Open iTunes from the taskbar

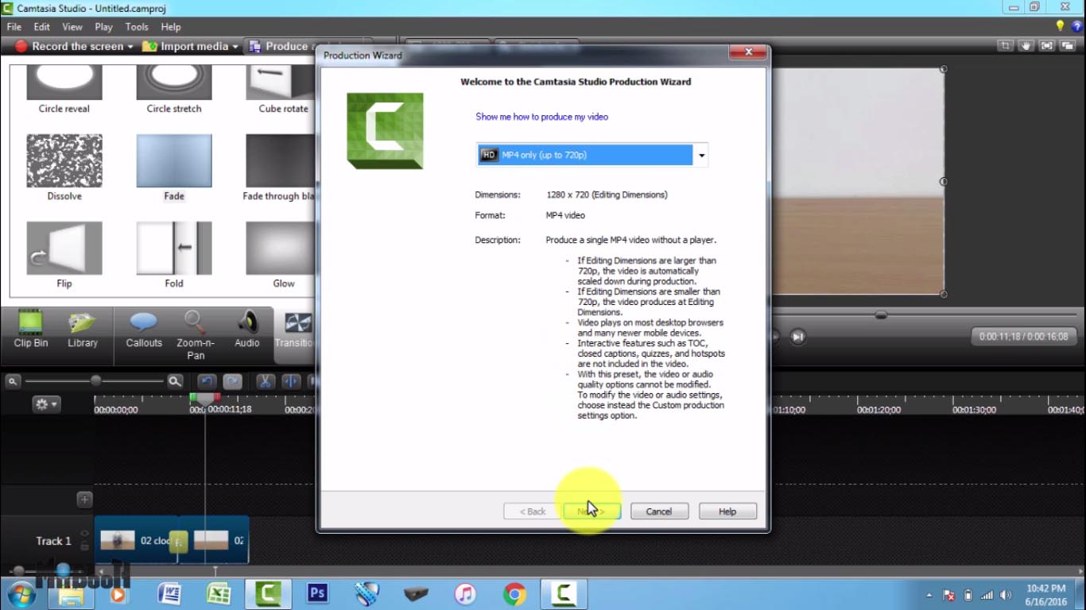[465, 593]
